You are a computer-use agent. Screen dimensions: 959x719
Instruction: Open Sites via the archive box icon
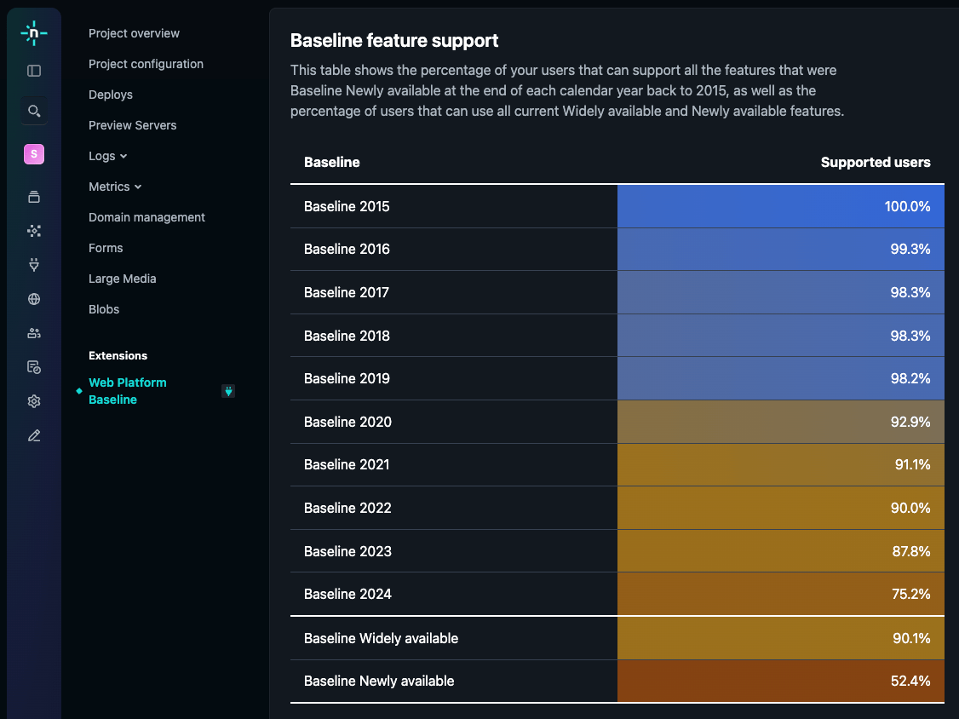point(33,197)
